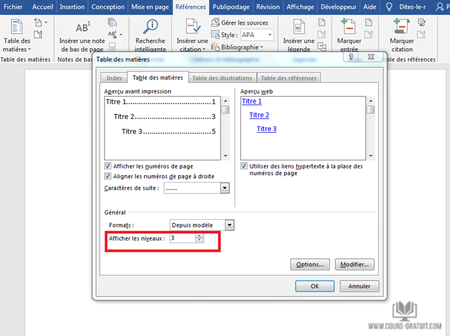450x336 pixels.
Task: Disable hyperlinks instead of page numbers checkbox
Action: 244,166
